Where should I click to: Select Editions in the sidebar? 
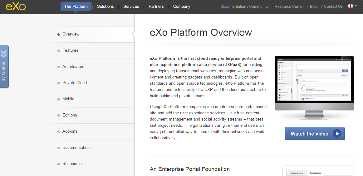[91, 115]
